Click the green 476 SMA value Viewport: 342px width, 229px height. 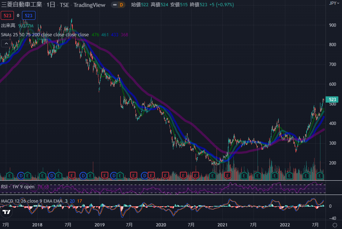tap(95, 35)
